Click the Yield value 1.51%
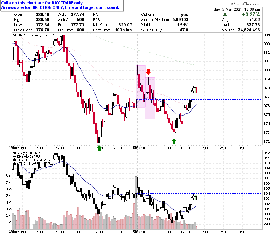278x235 pixels. (x=182, y=25)
